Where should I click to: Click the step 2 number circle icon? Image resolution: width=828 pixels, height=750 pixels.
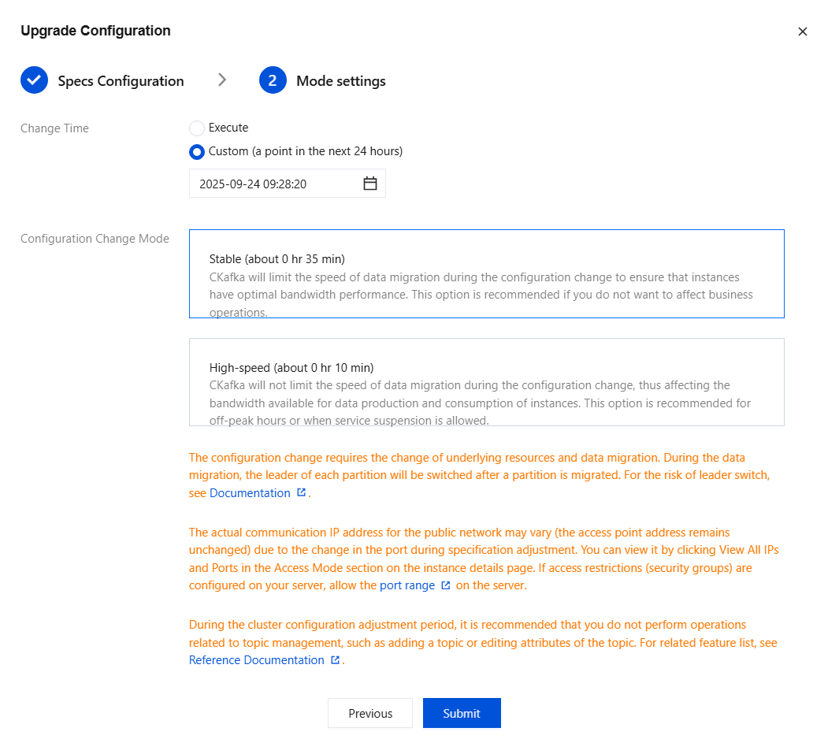coord(273,80)
